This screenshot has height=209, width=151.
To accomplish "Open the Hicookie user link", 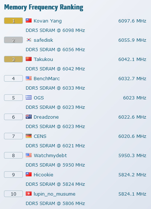I will pos(44,175).
